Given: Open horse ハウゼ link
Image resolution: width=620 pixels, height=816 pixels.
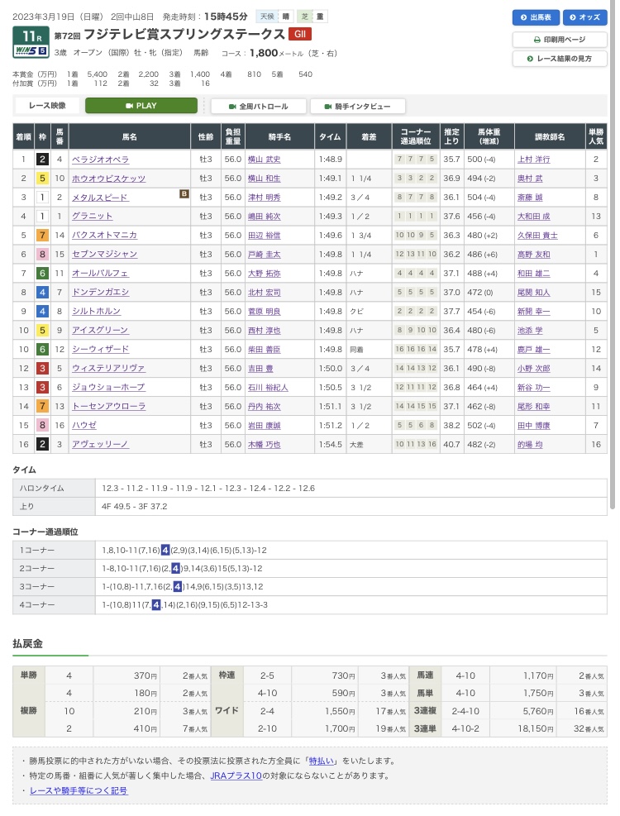Looking at the screenshot, I should click(84, 425).
